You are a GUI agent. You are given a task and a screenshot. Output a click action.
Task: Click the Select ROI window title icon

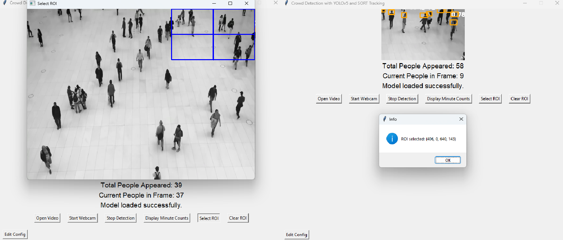32,3
